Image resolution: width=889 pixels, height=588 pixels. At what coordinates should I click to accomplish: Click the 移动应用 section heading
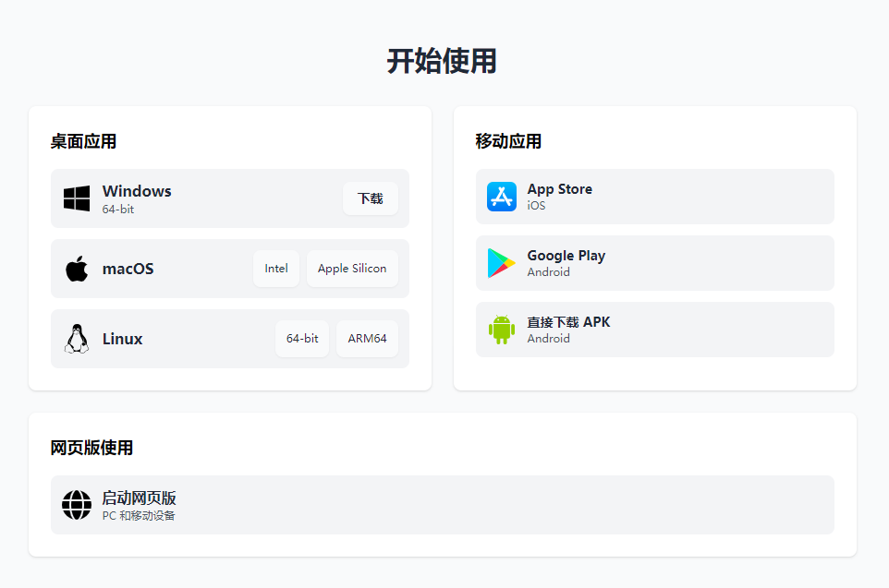[508, 141]
